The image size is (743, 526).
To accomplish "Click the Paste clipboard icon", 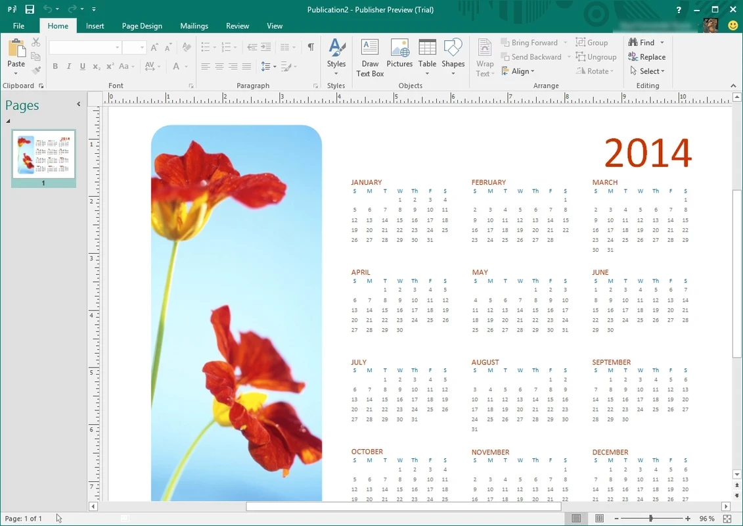I will pos(16,49).
